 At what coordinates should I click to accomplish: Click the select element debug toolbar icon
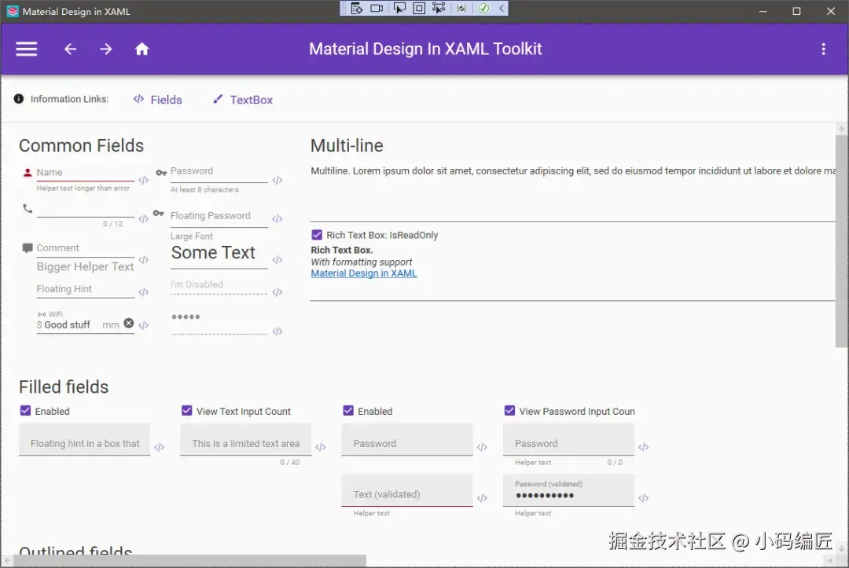[x=399, y=8]
